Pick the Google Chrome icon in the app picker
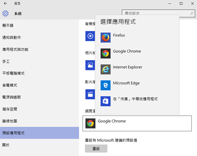Image resolution: width=197 pixels, height=156 pixels. pyautogui.click(x=105, y=54)
